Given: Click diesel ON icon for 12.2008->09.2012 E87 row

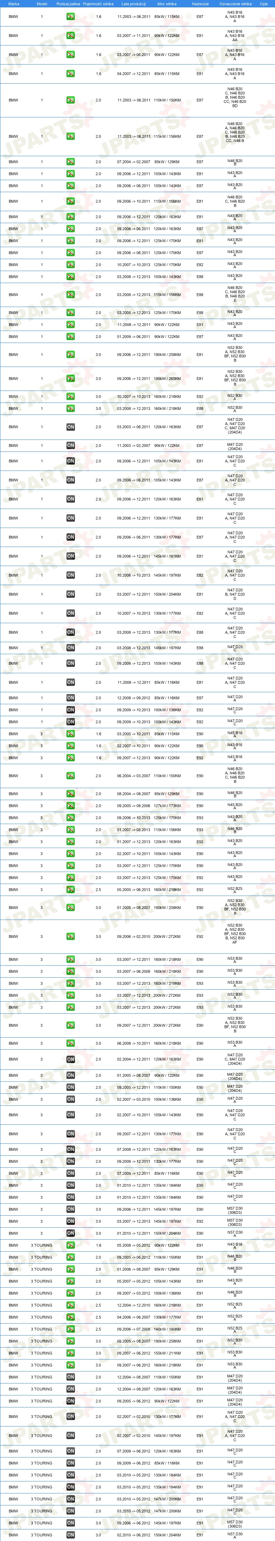Looking at the screenshot, I should tap(70, 698).
